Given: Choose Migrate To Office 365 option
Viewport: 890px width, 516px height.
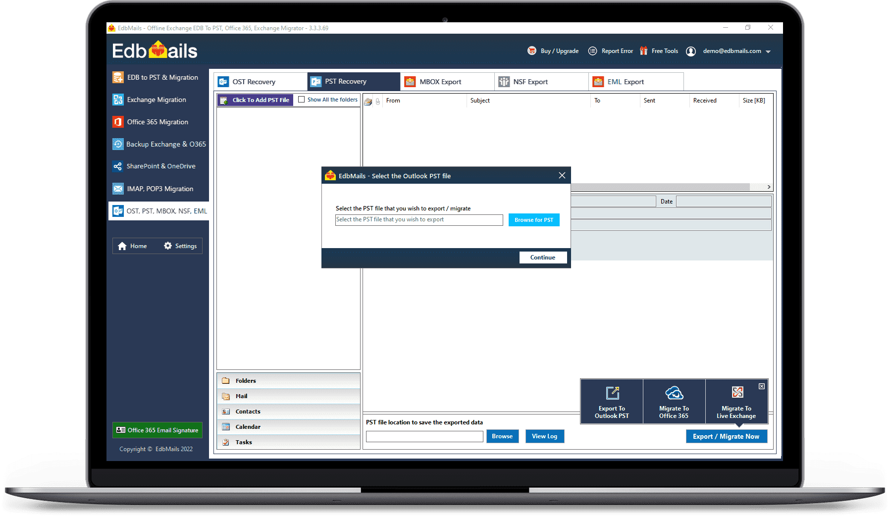Looking at the screenshot, I should (x=674, y=402).
